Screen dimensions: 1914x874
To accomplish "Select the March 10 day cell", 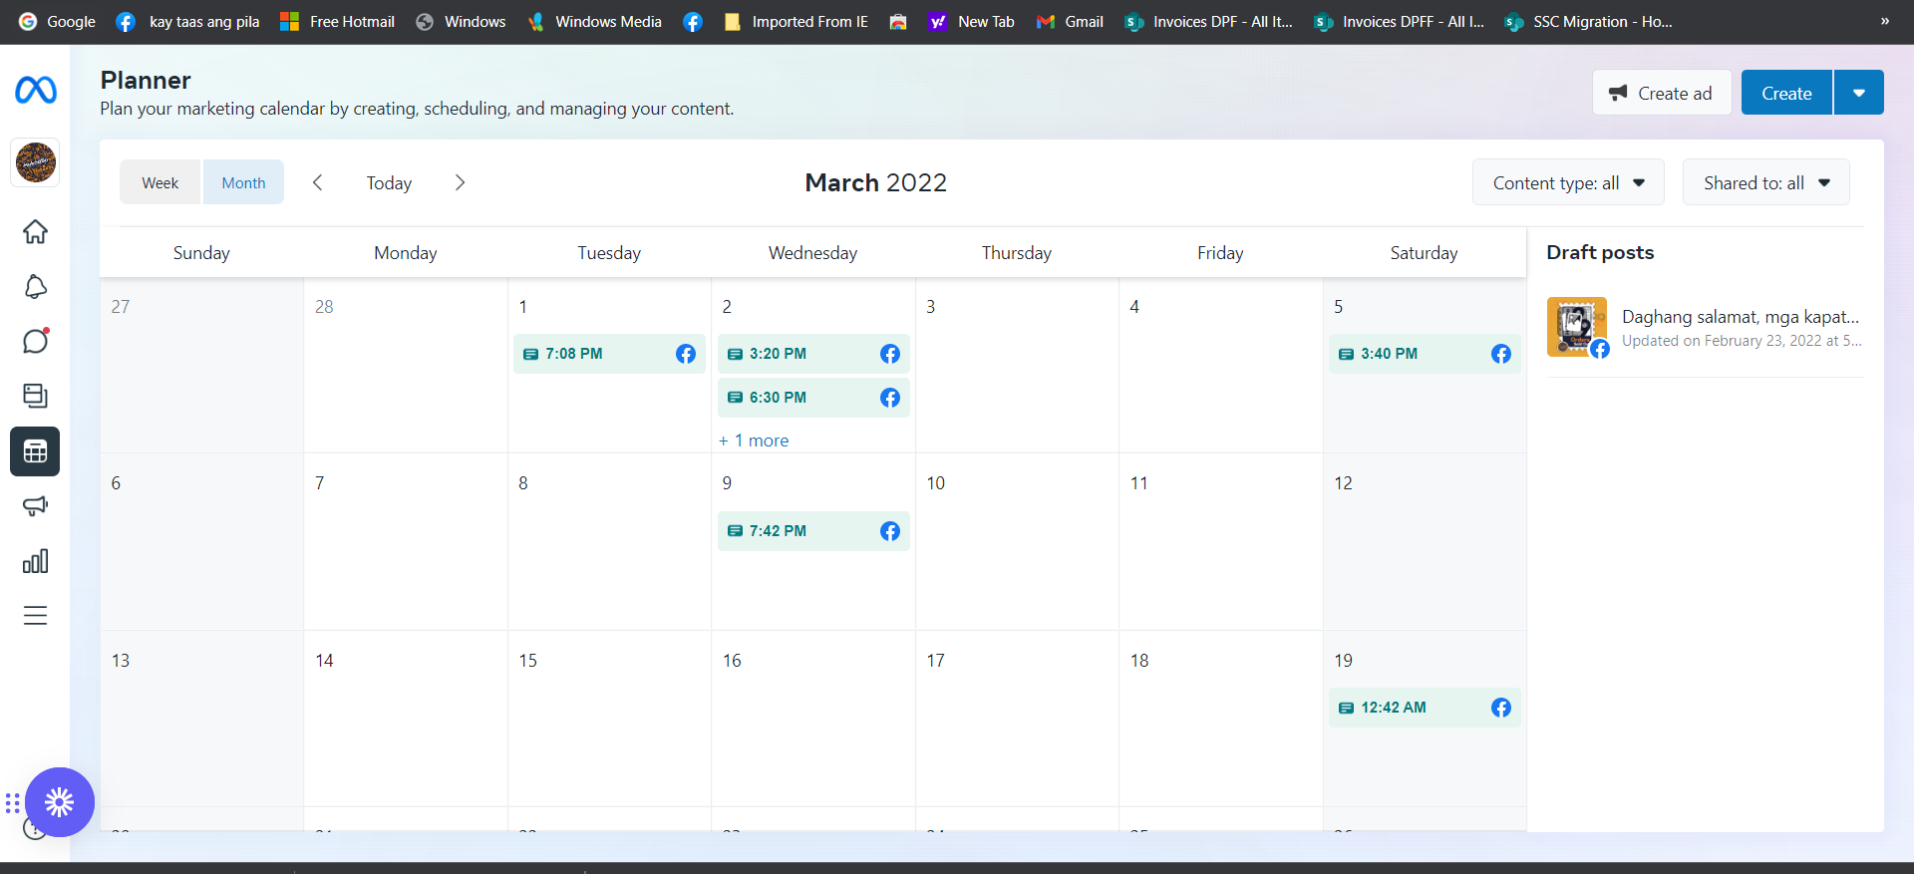I will (1017, 542).
